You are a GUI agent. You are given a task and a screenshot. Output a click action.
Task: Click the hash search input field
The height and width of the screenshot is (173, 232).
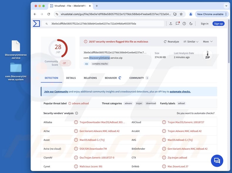[x=103, y=24]
